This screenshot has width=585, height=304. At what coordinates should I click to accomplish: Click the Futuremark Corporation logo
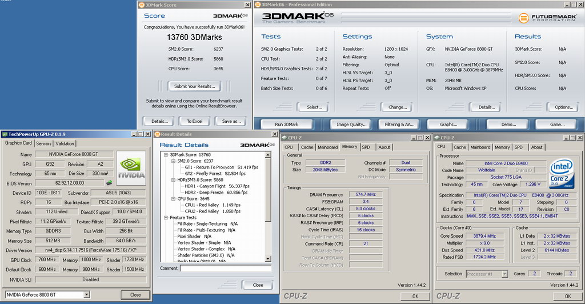click(547, 18)
